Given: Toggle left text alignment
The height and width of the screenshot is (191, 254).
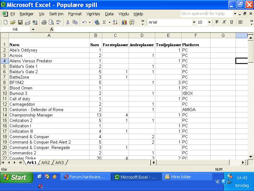Looking at the screenshot, I should (x=241, y=22).
